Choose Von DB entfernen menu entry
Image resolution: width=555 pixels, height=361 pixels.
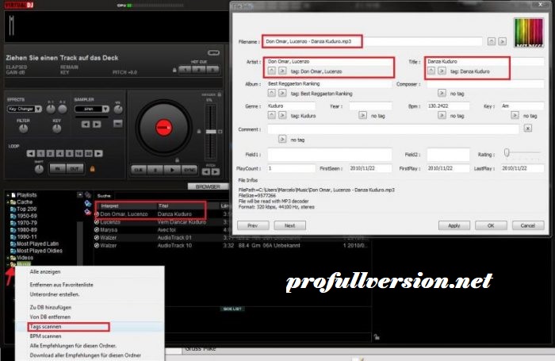pyautogui.click(x=50, y=317)
